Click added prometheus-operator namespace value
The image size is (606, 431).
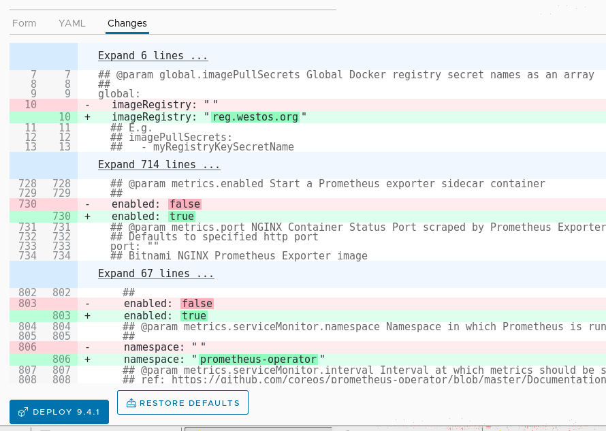pyautogui.click(x=258, y=360)
